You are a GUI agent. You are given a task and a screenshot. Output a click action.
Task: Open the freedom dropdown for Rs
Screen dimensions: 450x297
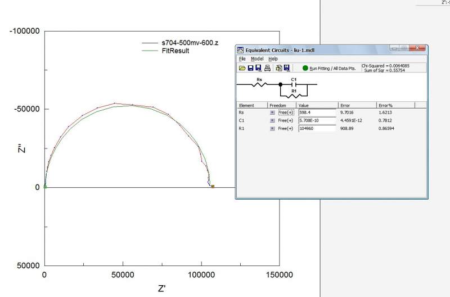coord(272,112)
